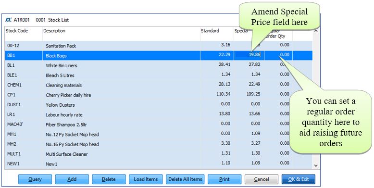Select stock code MAO43'
The width and height of the screenshot is (374, 188).
pos(15,125)
